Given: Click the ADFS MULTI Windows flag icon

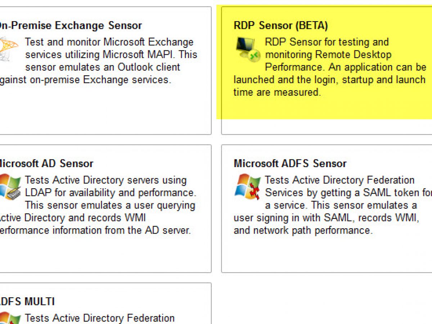Looking at the screenshot, I should (9, 318).
